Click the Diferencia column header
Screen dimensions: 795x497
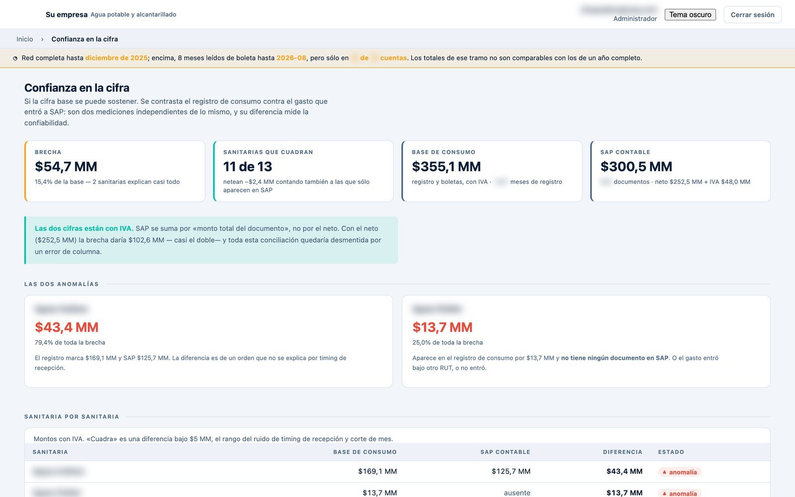click(x=623, y=452)
